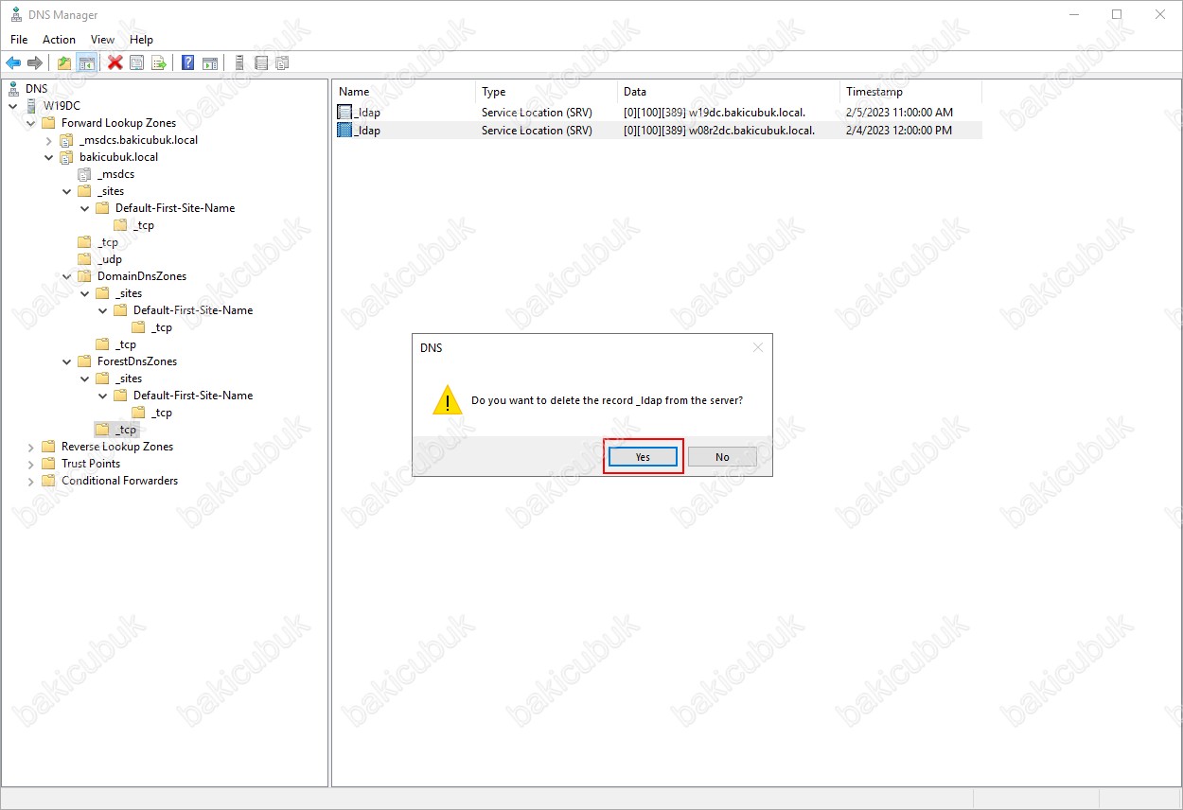
Task: Click No to cancel record deletion
Action: (722, 457)
